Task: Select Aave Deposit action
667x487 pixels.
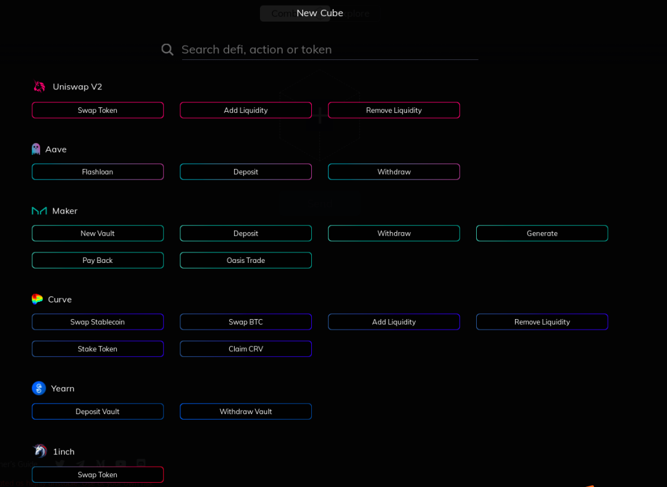Action: 246,172
